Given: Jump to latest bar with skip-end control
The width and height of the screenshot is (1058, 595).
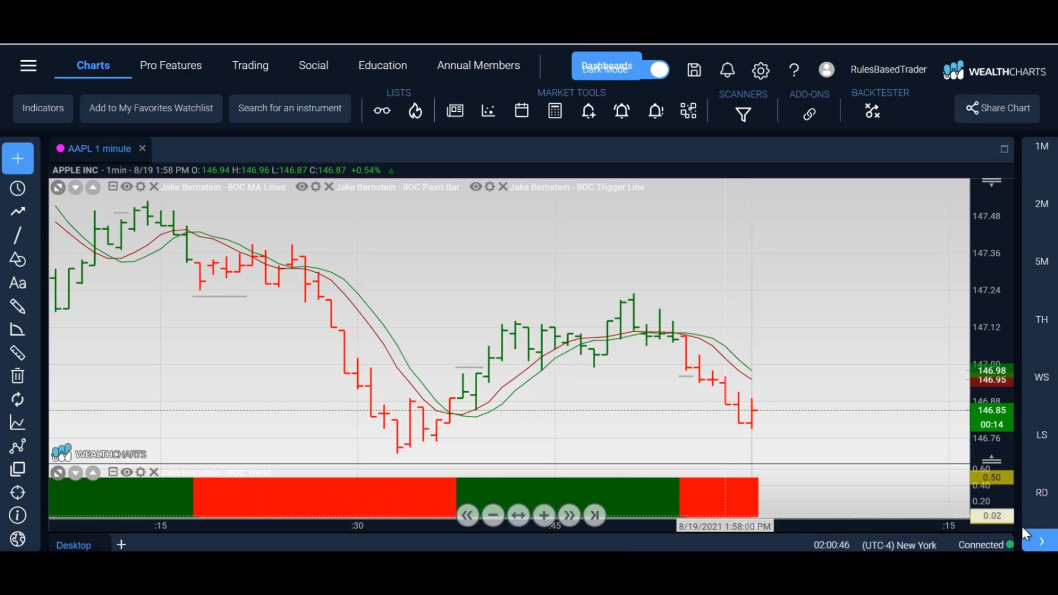Looking at the screenshot, I should click(595, 516).
